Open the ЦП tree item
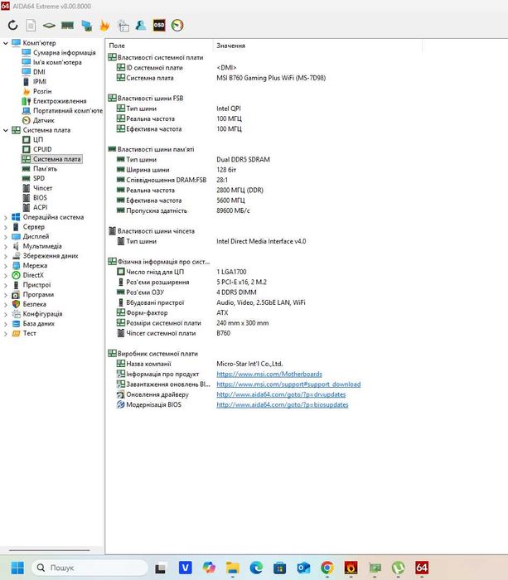Viewport: 508px width, 580px height. tap(38, 139)
